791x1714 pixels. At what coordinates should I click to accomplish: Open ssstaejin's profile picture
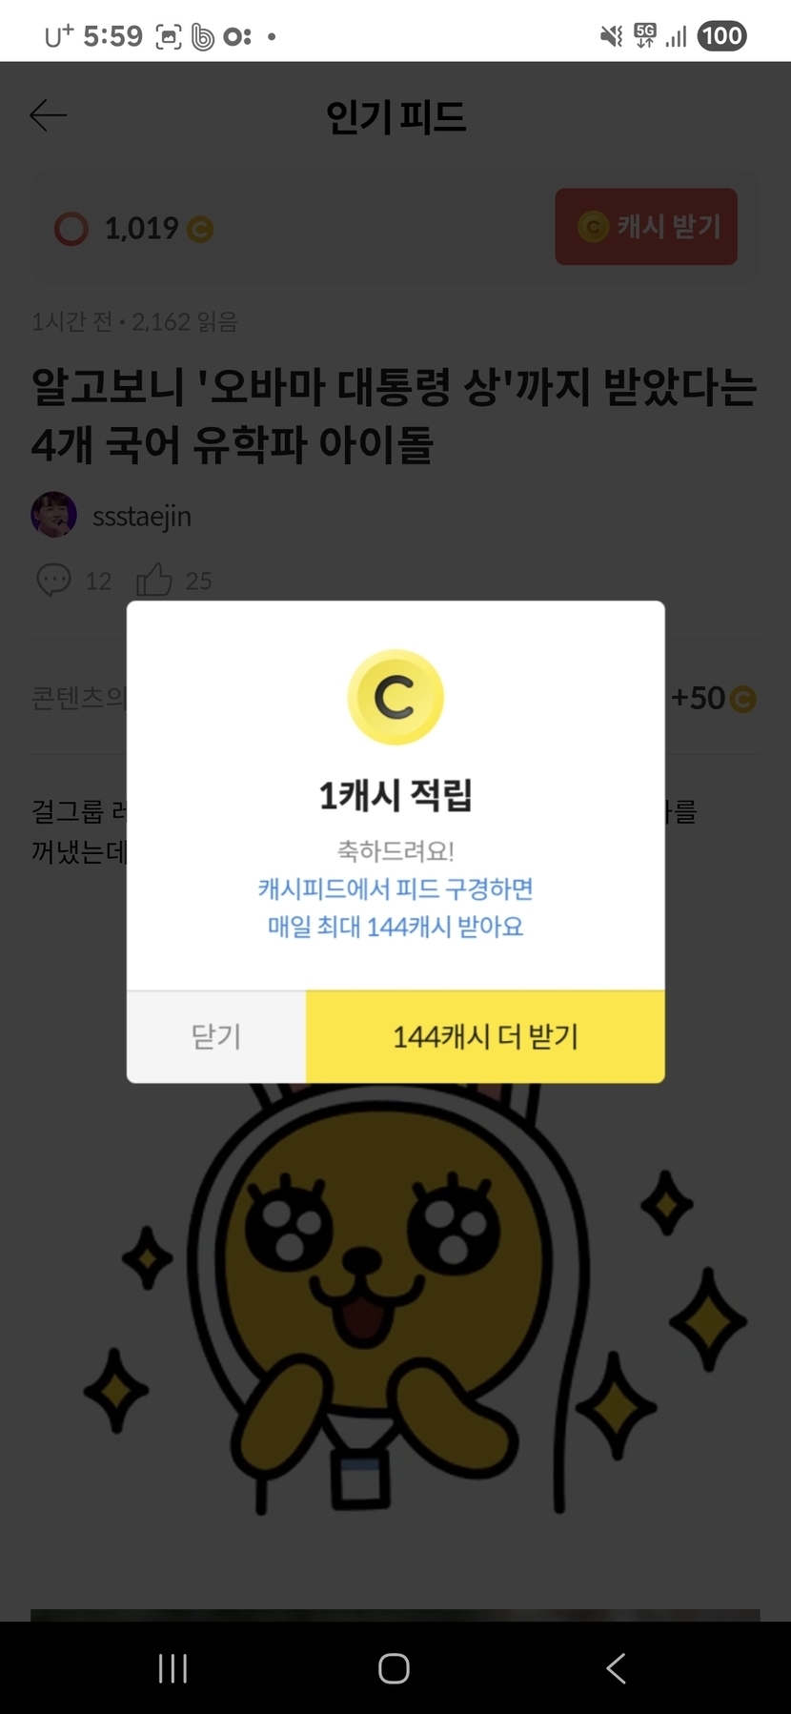[x=54, y=515]
